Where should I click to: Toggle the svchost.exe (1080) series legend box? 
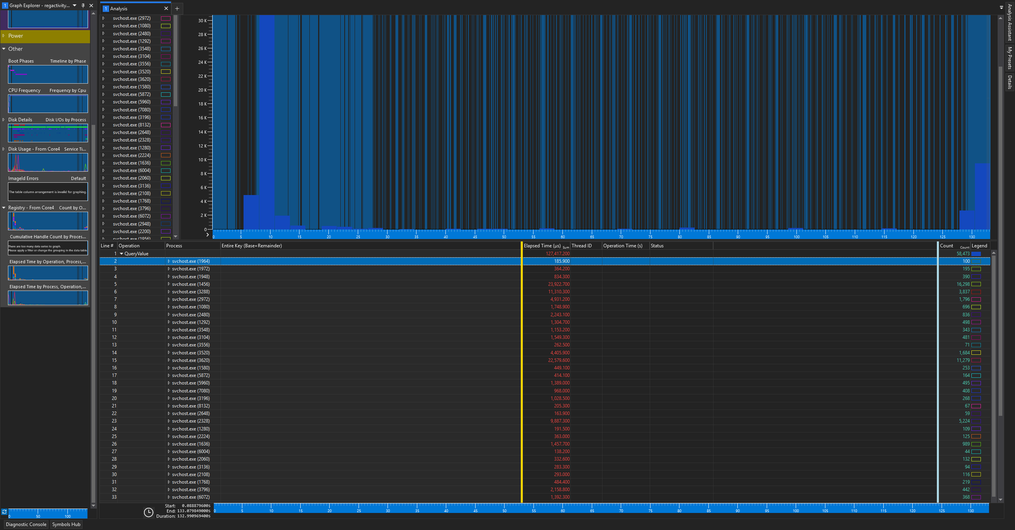click(x=166, y=26)
